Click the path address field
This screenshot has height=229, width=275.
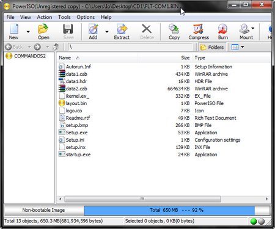[130, 47]
